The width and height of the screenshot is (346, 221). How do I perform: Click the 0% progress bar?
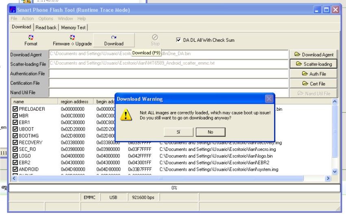coord(174,188)
